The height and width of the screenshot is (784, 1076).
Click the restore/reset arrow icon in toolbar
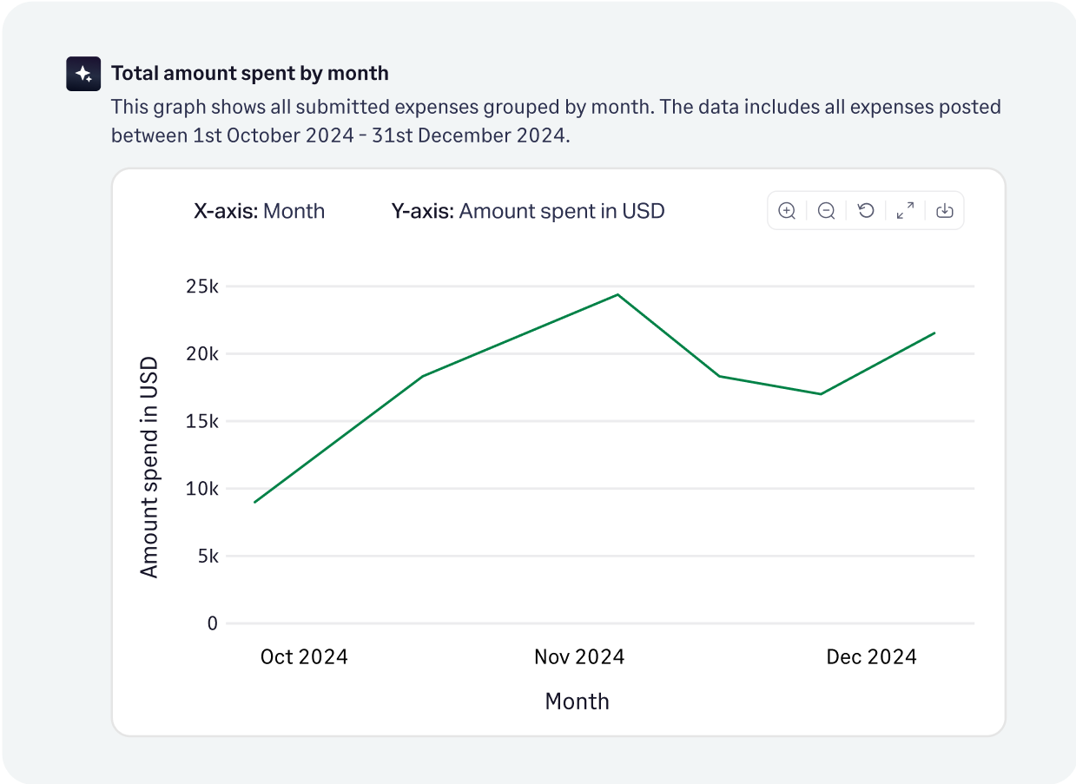(865, 210)
